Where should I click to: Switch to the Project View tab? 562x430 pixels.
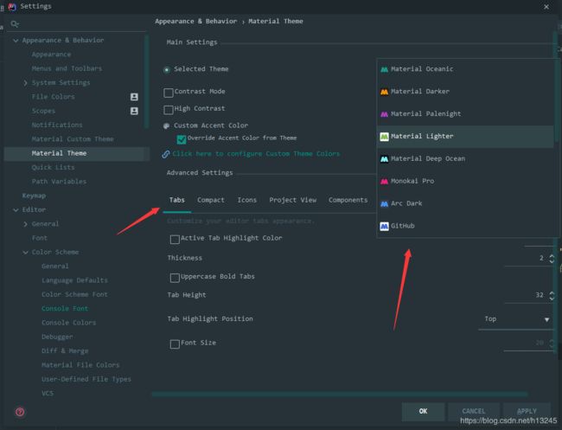tap(293, 200)
